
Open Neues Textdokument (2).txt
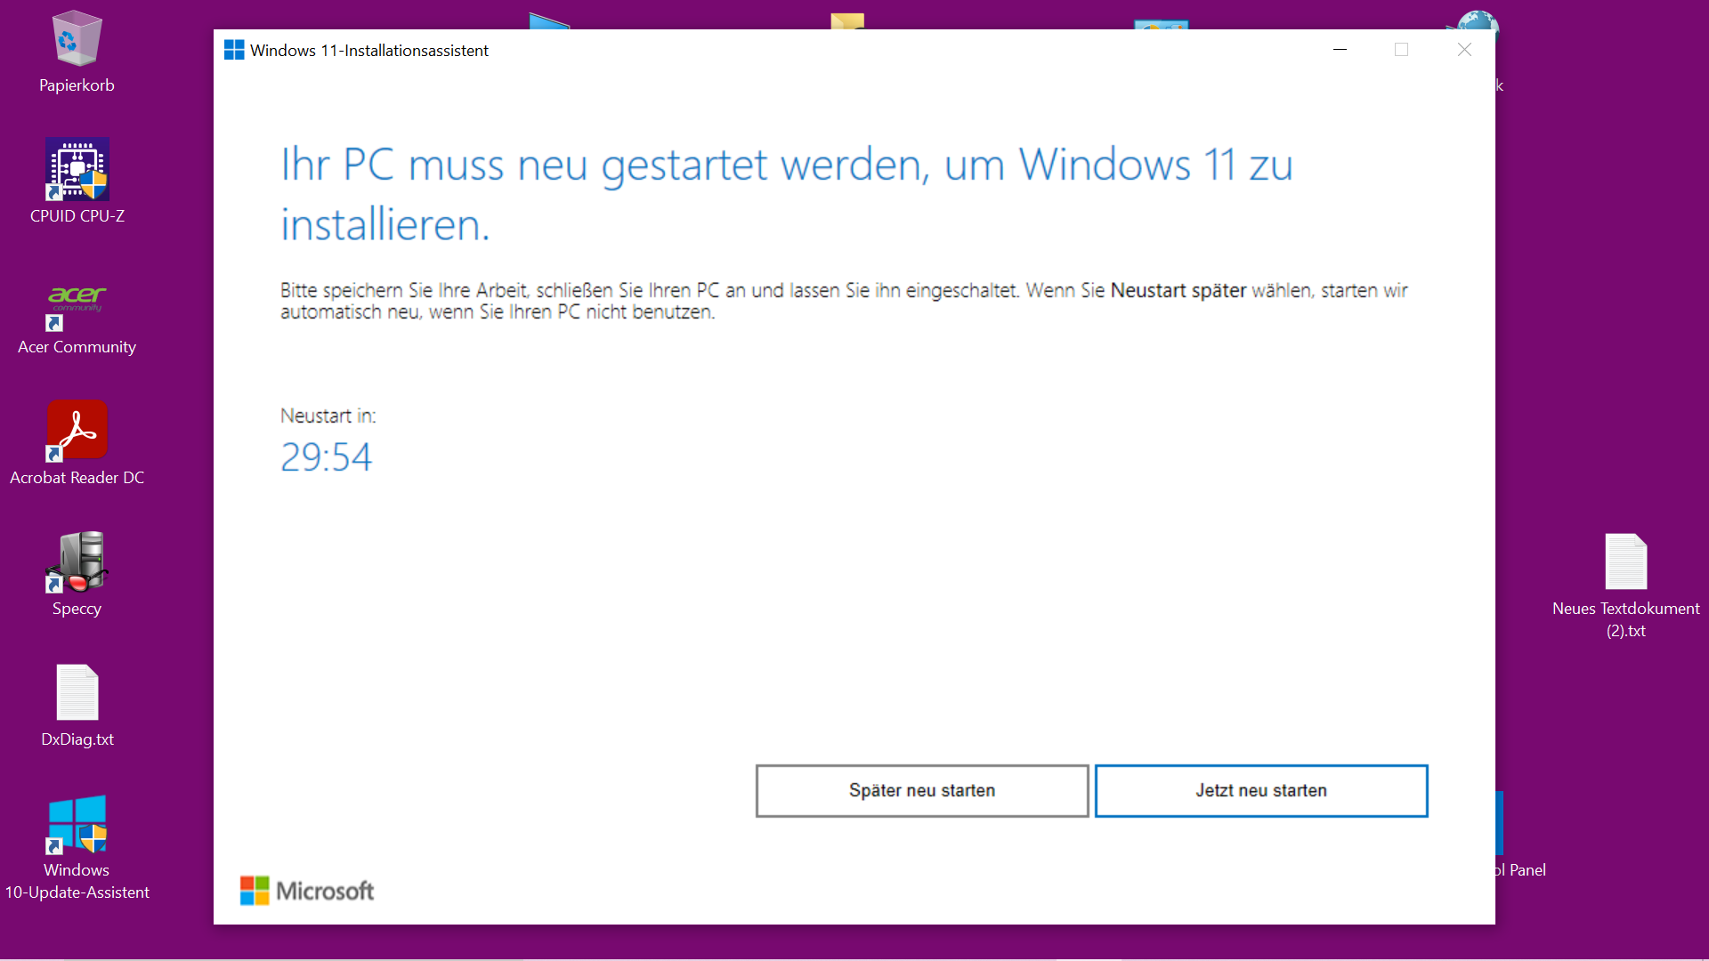click(x=1626, y=561)
